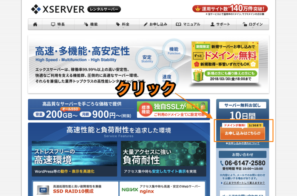Click the レンタルサーバー badge
This screenshot has height=196, width=297.
click(x=104, y=9)
